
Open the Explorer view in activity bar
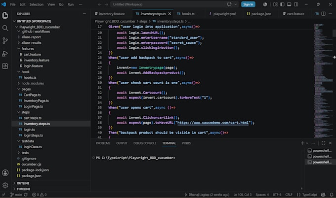coord(5,15)
